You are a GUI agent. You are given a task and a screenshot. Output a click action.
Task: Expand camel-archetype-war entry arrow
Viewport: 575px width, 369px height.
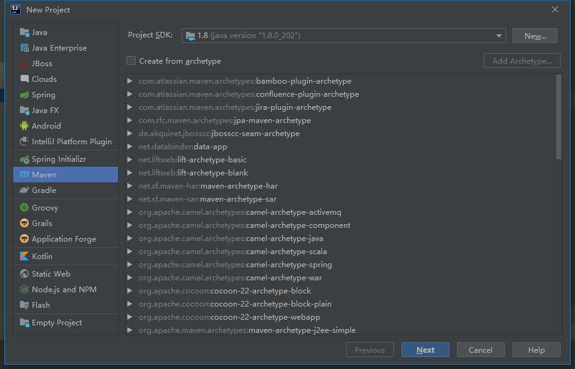[x=130, y=278]
